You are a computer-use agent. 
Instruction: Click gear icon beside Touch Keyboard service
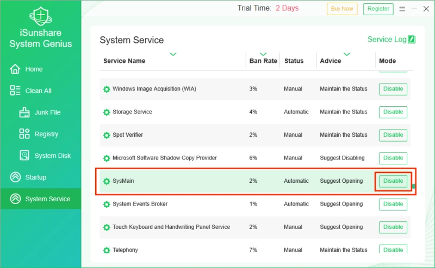107,227
